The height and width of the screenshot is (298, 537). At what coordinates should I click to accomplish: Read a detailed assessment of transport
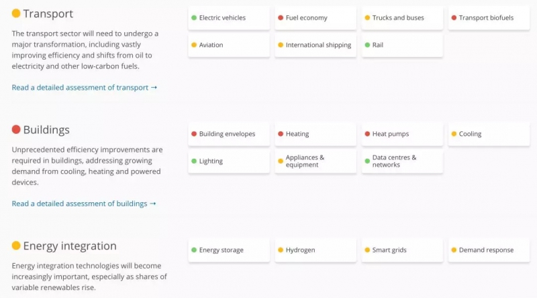tap(85, 88)
